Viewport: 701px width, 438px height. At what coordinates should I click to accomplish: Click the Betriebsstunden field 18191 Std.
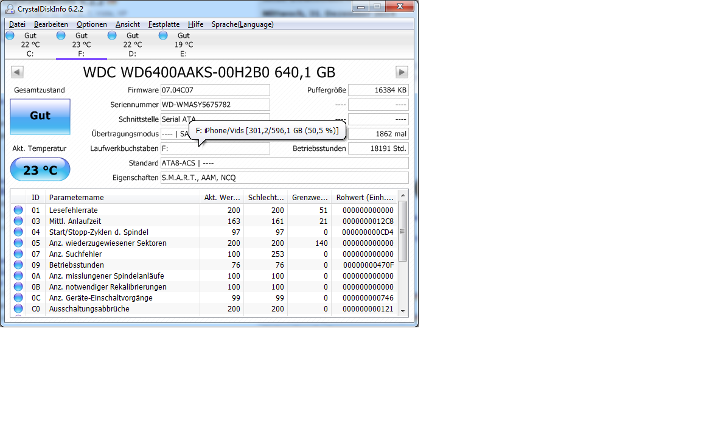coord(378,148)
